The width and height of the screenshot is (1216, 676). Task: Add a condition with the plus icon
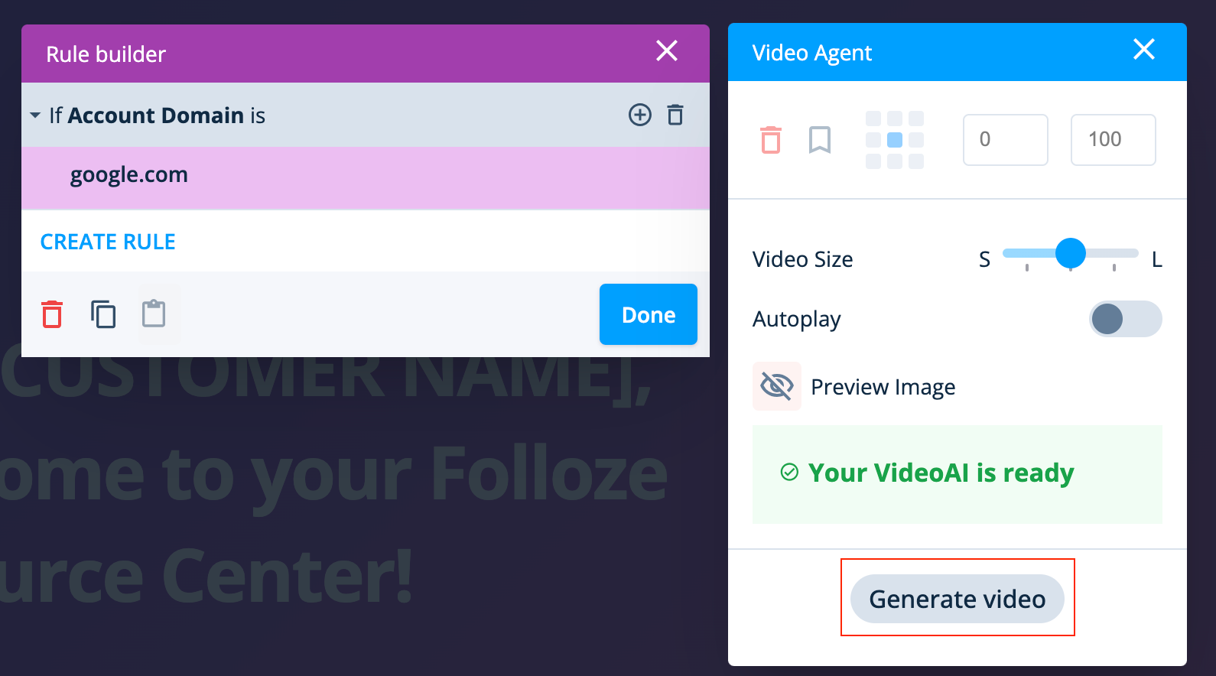pos(639,115)
